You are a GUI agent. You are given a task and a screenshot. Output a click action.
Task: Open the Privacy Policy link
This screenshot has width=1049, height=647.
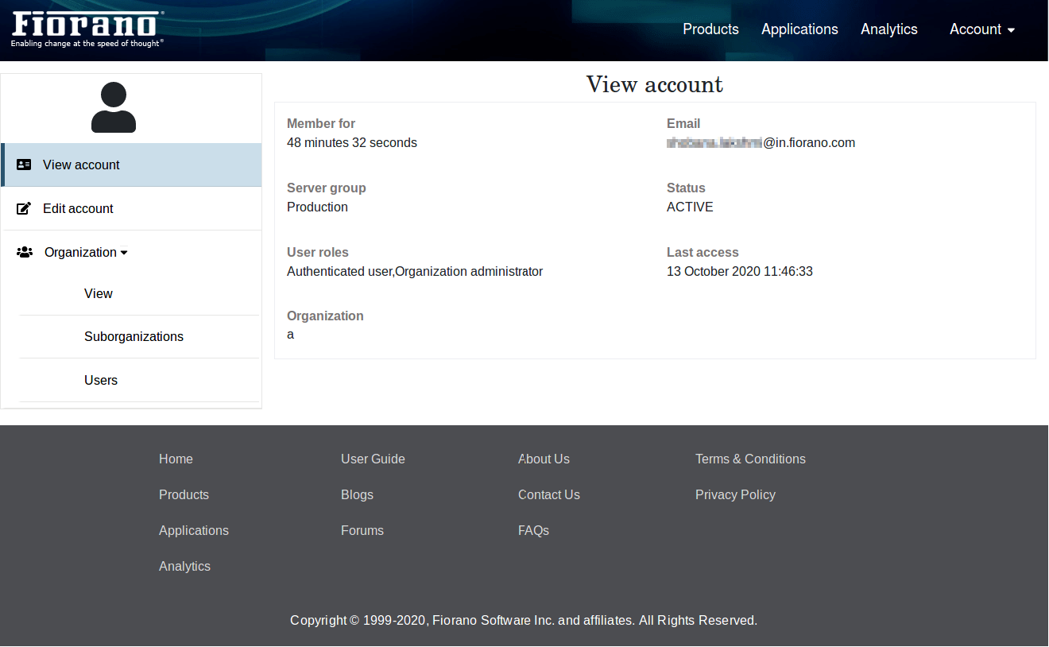click(x=735, y=494)
